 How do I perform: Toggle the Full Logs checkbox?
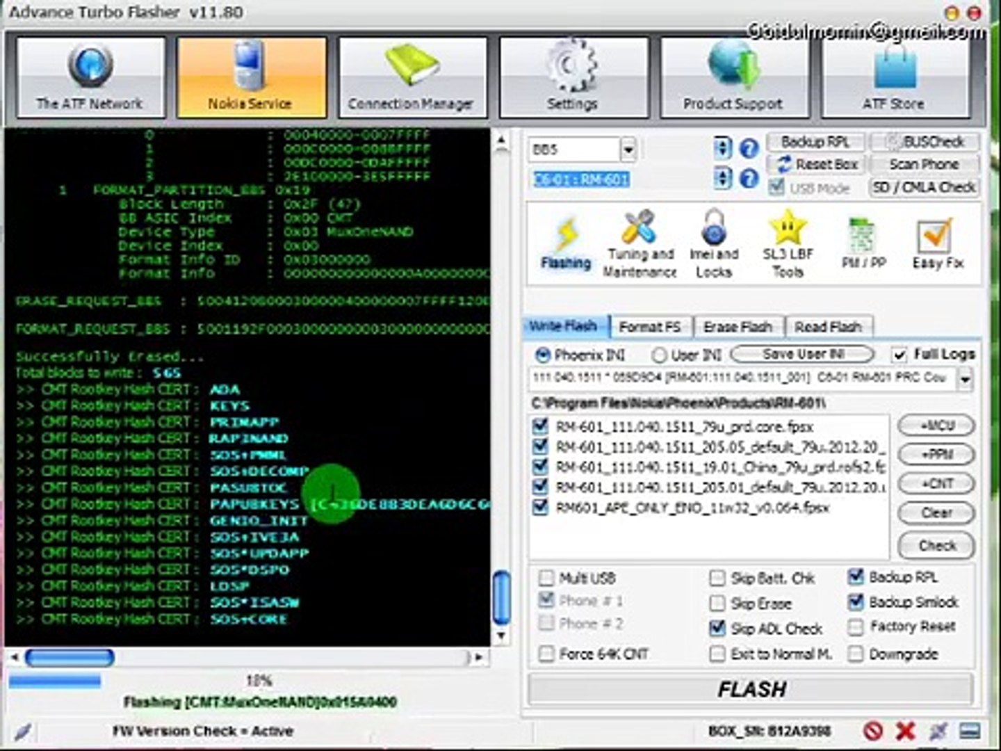pos(900,355)
